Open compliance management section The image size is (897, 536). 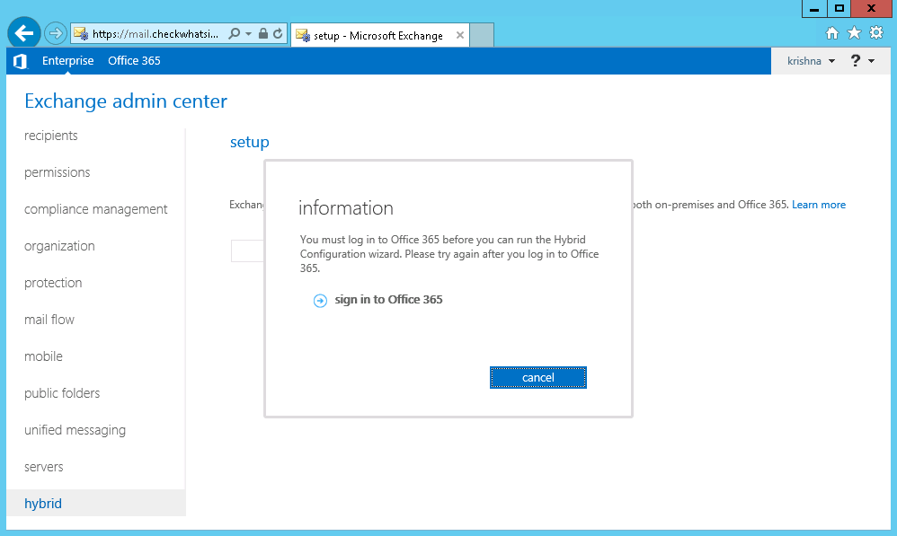pyautogui.click(x=95, y=209)
